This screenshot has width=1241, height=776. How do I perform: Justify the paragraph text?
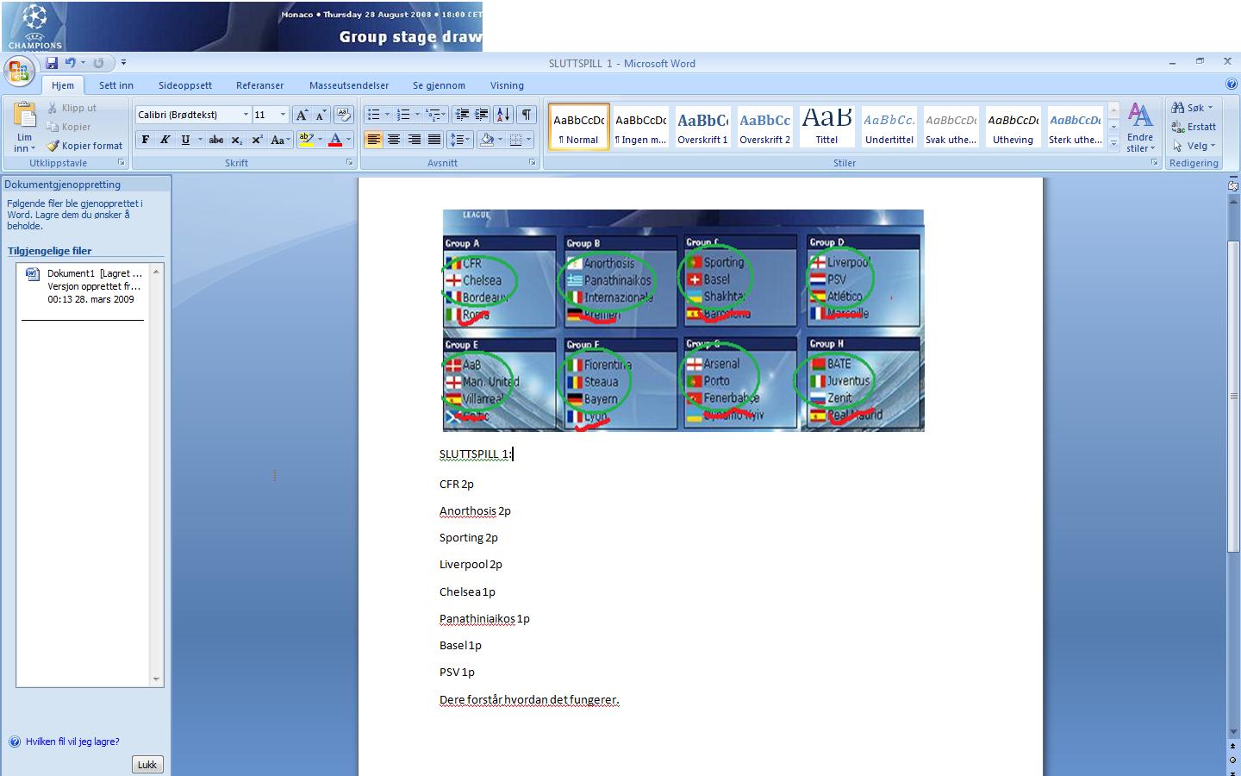click(x=434, y=140)
